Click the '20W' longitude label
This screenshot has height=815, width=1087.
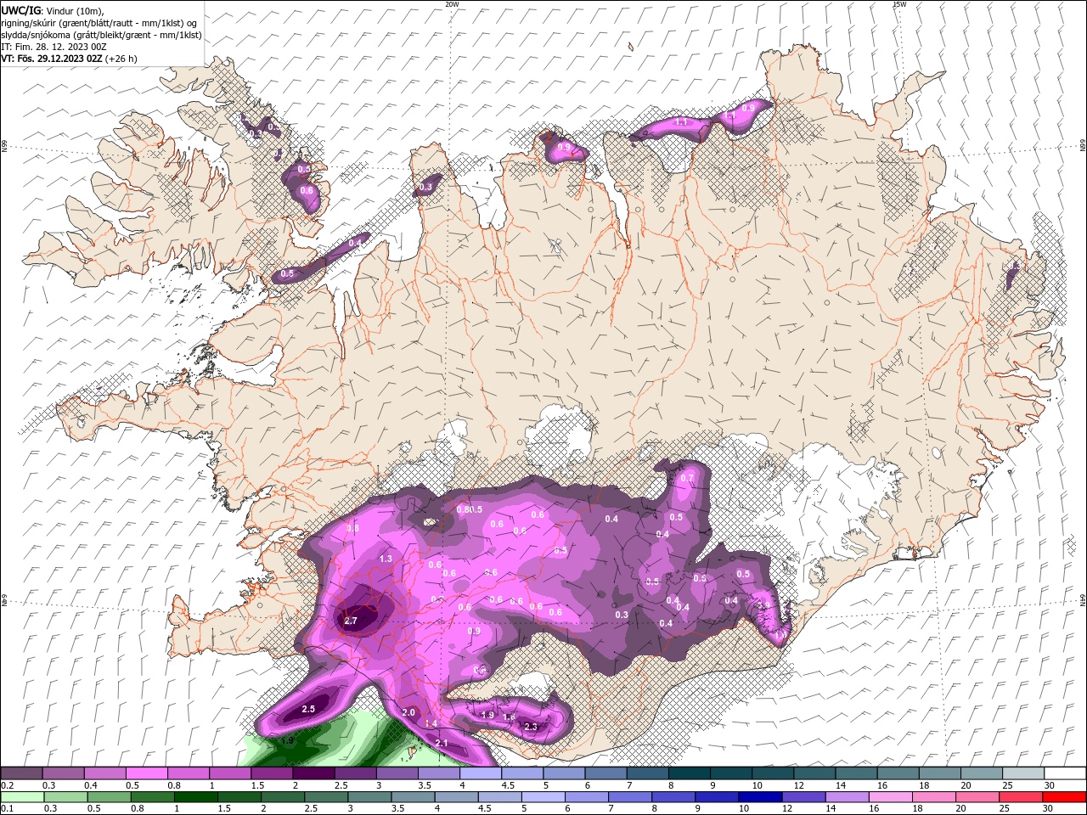click(452, 4)
